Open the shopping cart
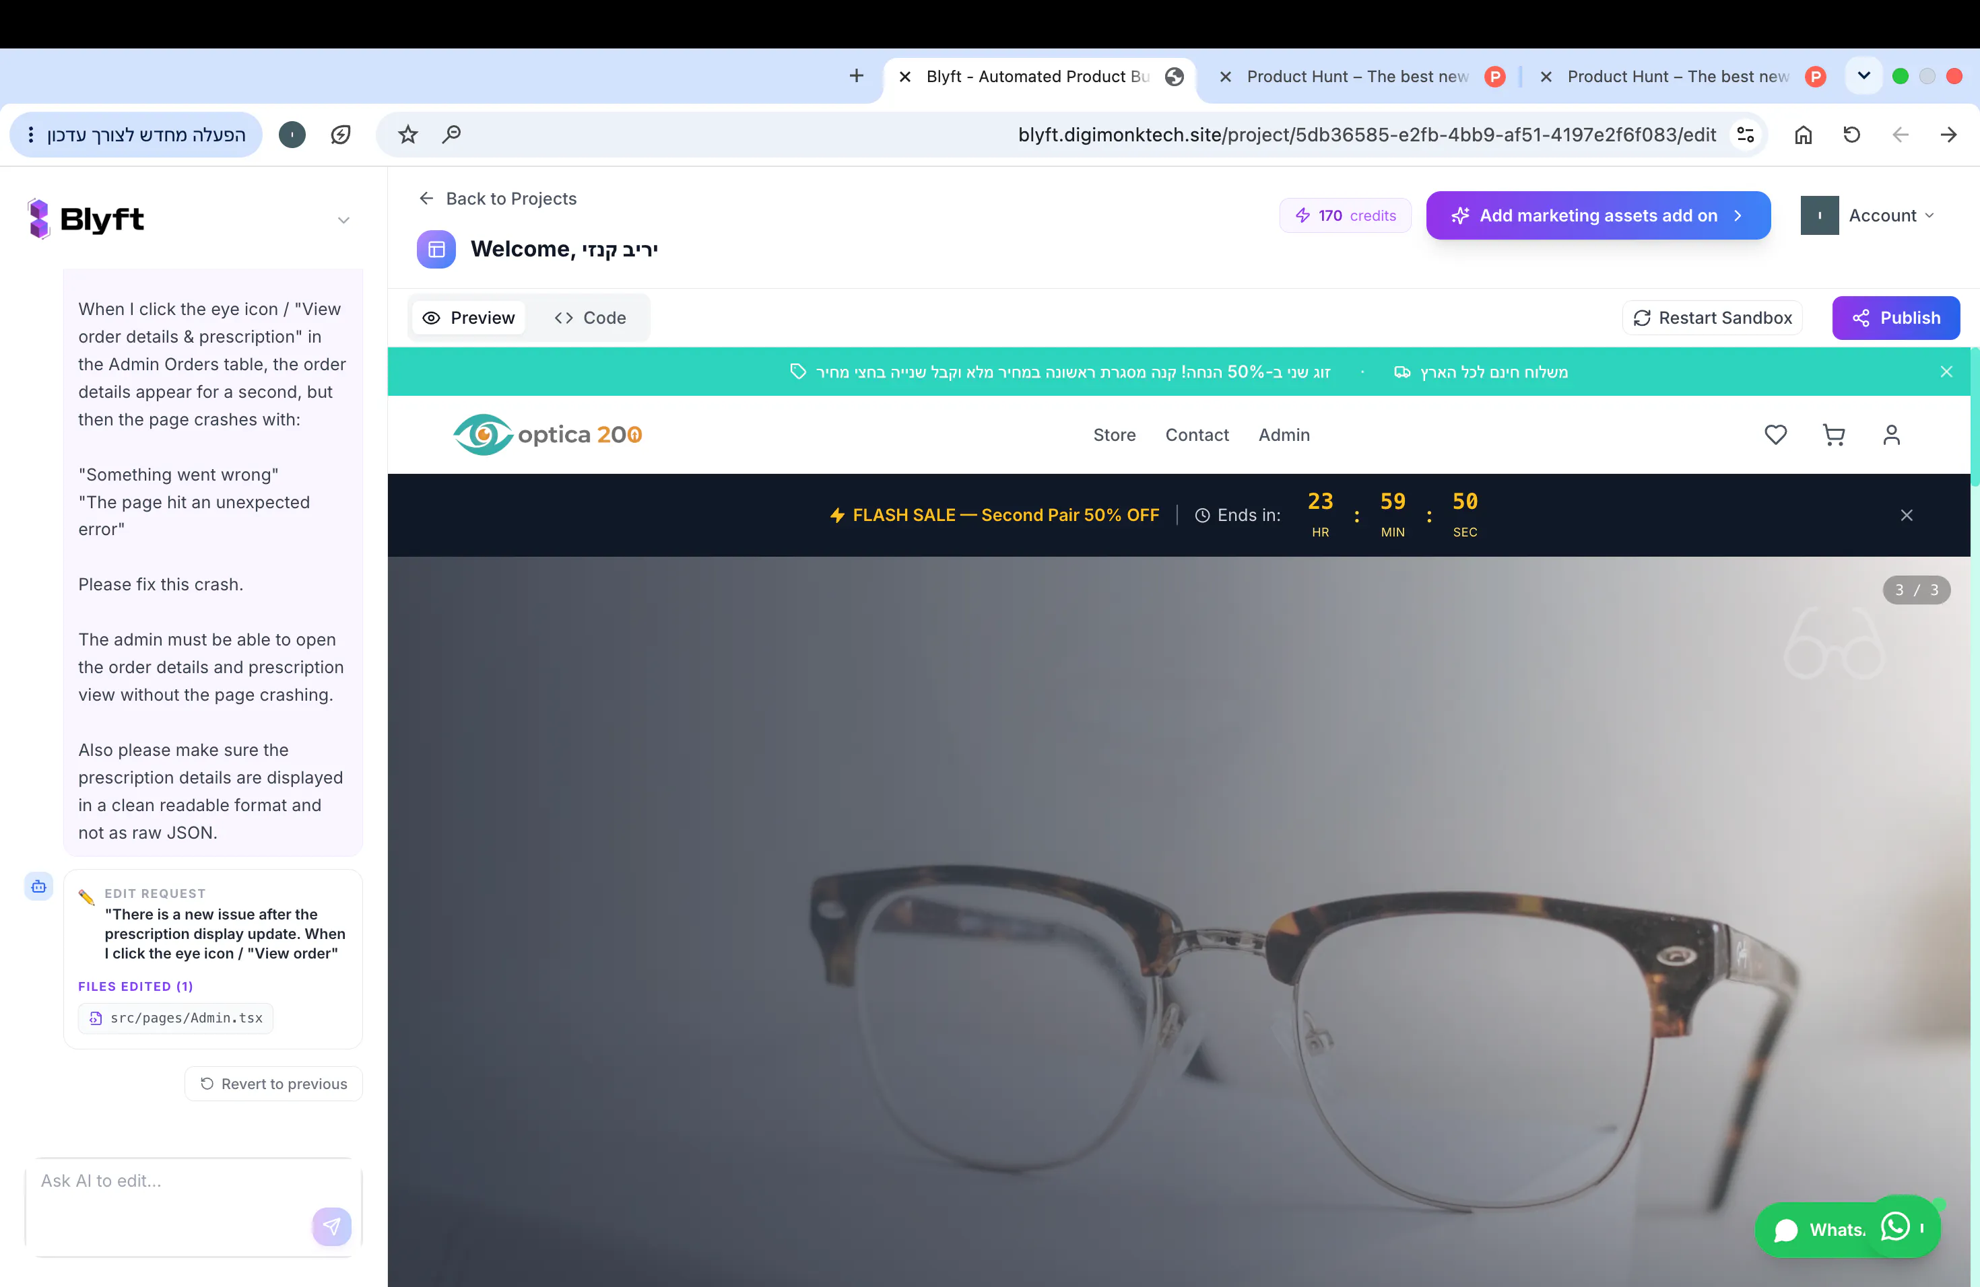This screenshot has height=1287, width=1980. 1834,435
